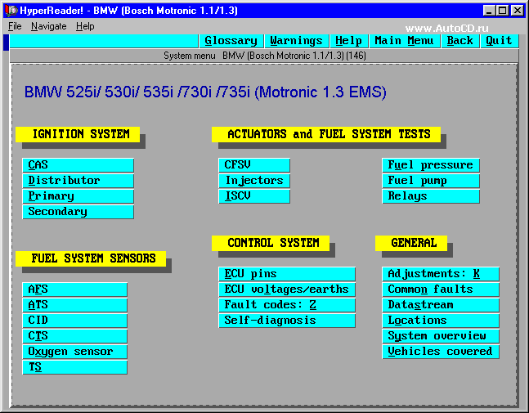Open the AFS sensor page

(x=75, y=290)
